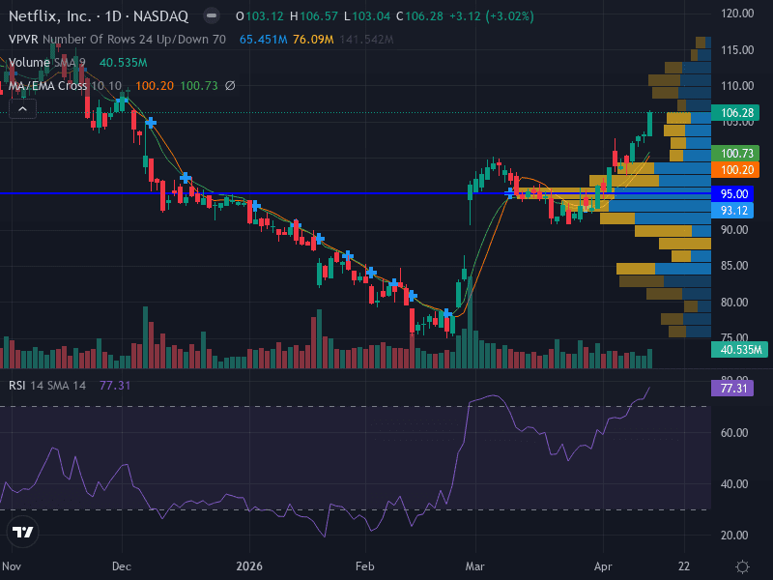This screenshot has height=580, width=773.
Task: Click the Nov date on time axis
Action: coord(12,566)
